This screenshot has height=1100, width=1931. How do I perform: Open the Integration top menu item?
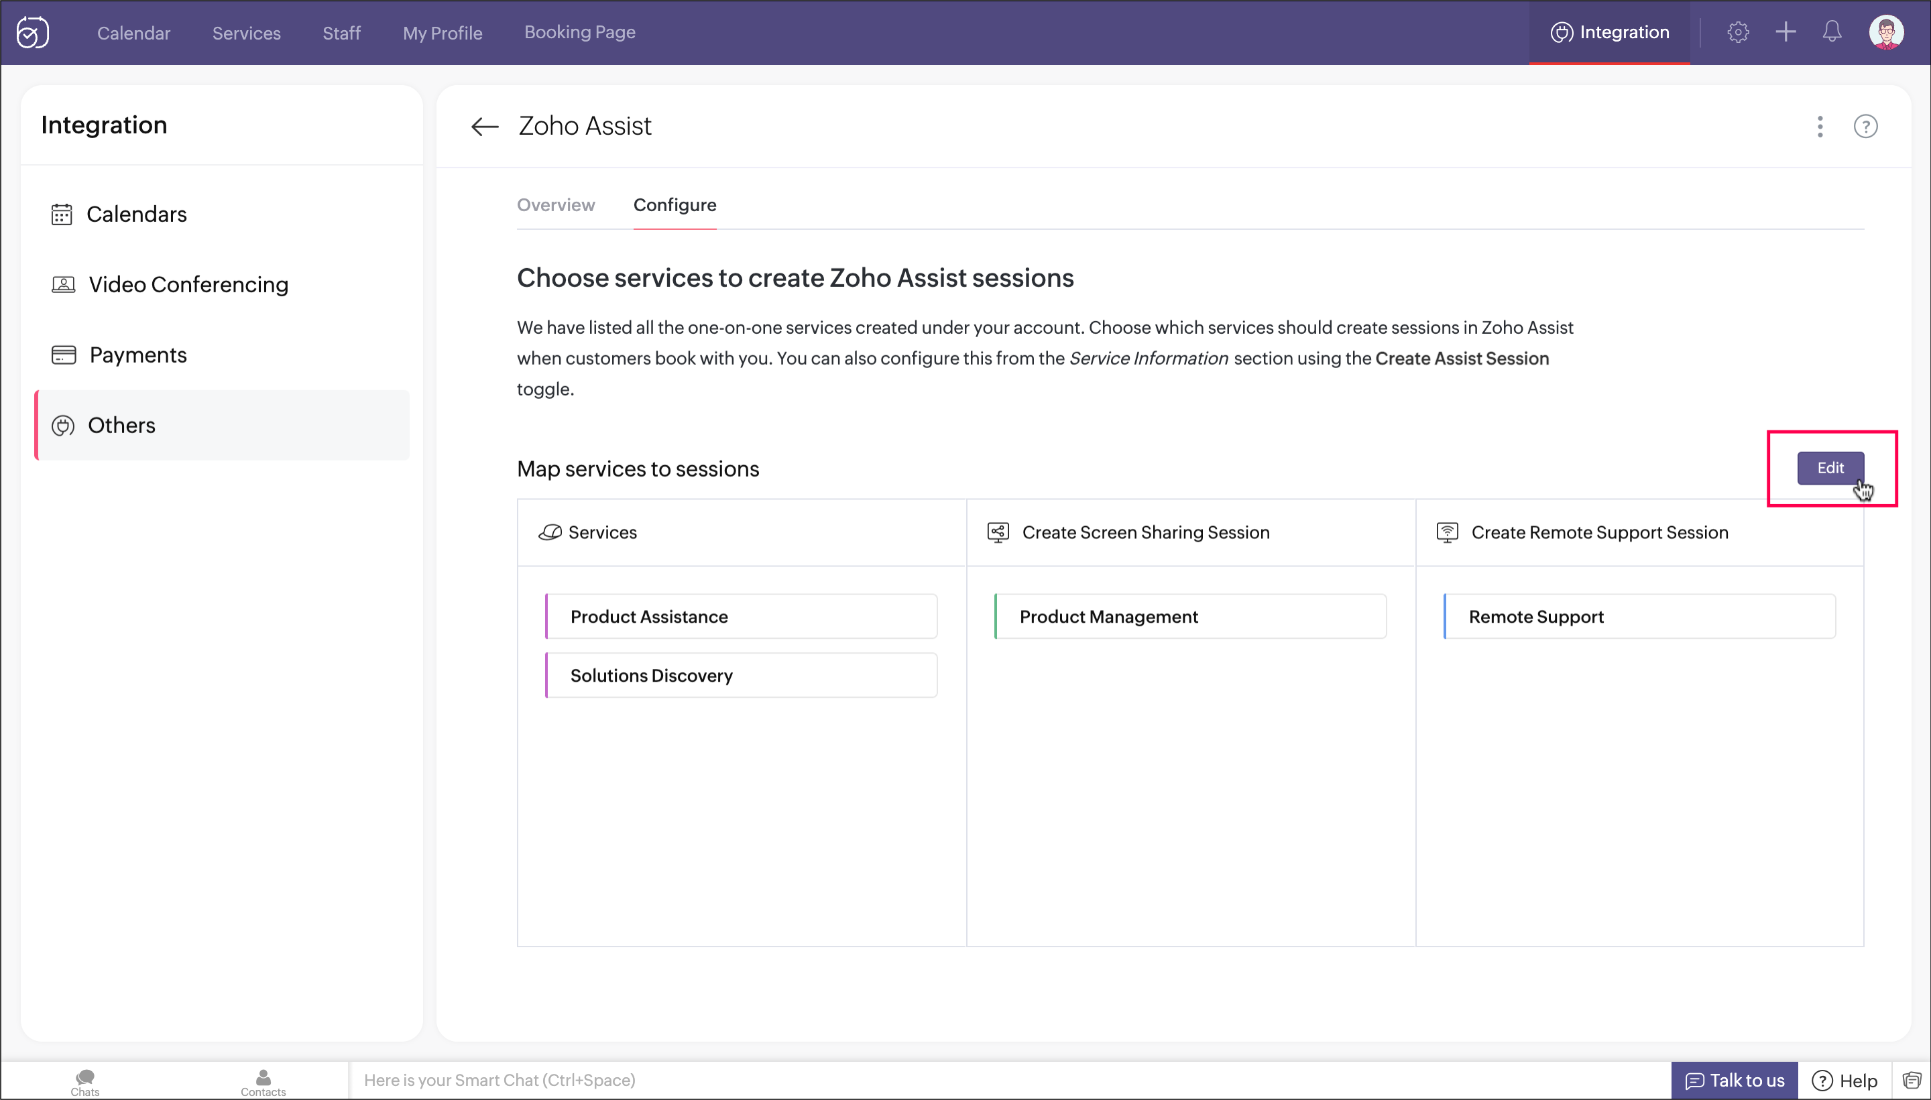point(1609,32)
